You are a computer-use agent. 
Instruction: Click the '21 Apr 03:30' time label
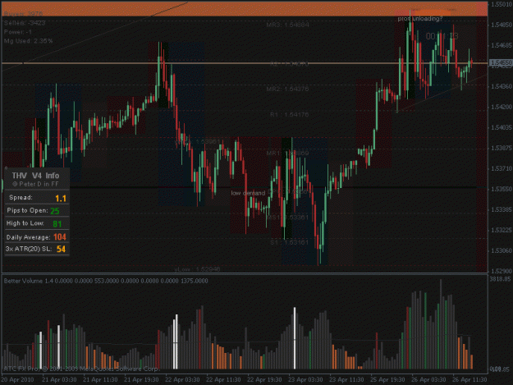(59, 379)
